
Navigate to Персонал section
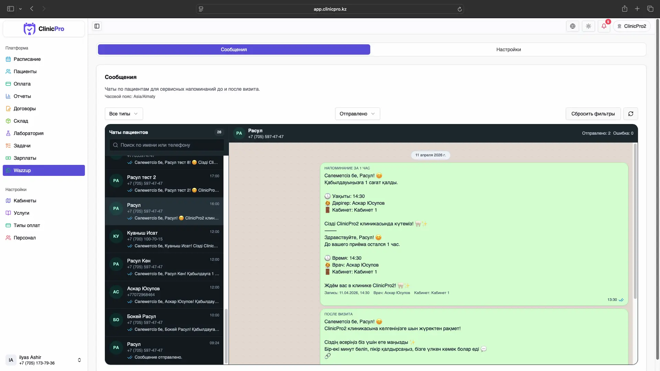click(x=44, y=238)
